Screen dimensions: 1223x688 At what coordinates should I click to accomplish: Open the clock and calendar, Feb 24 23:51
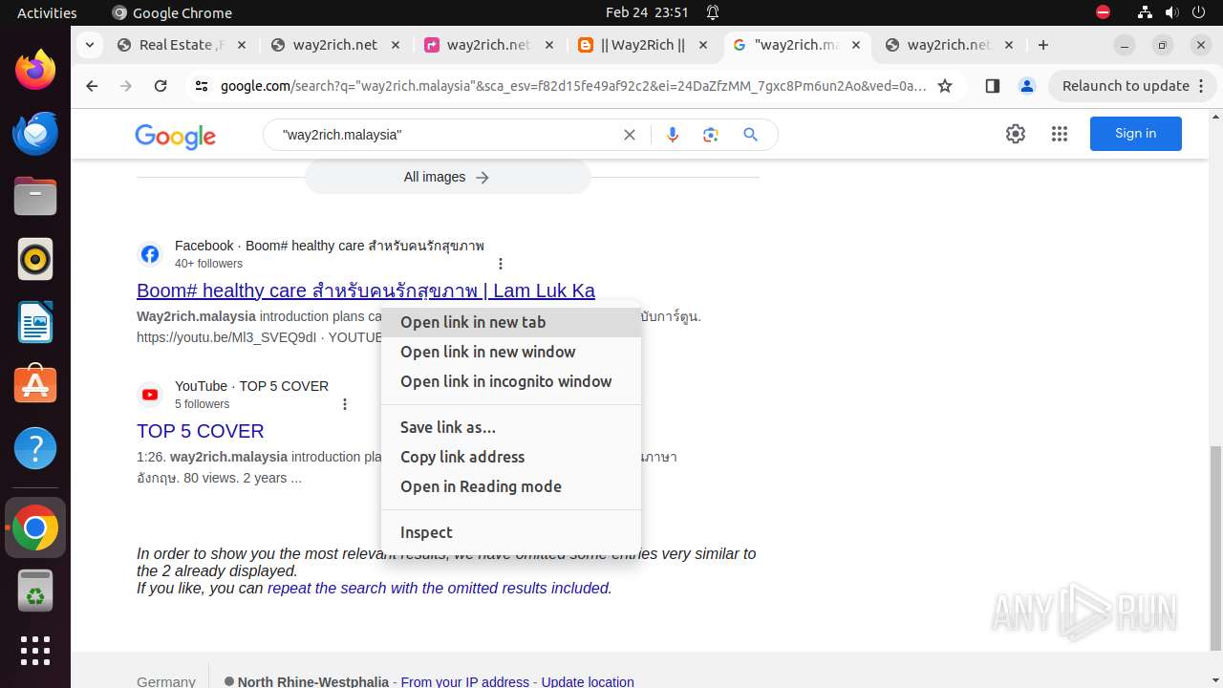coord(647,12)
